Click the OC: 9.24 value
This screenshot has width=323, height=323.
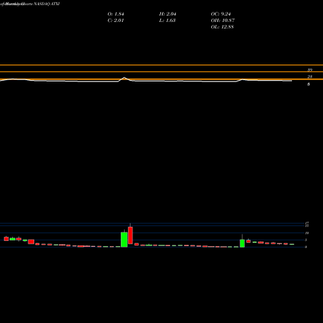(221, 14)
